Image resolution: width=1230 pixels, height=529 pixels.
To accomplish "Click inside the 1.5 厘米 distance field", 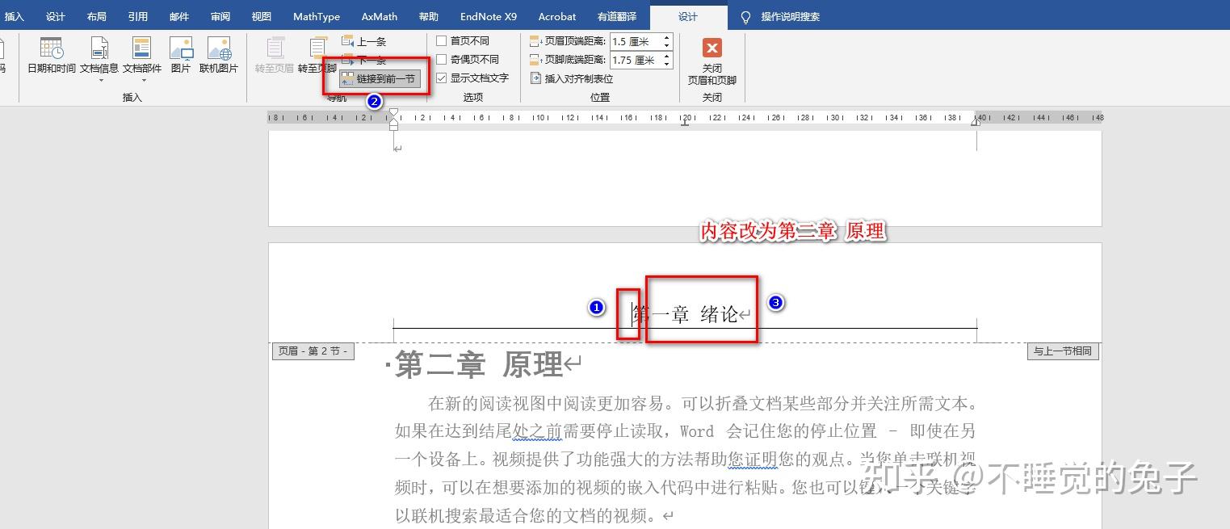I will click(x=630, y=41).
